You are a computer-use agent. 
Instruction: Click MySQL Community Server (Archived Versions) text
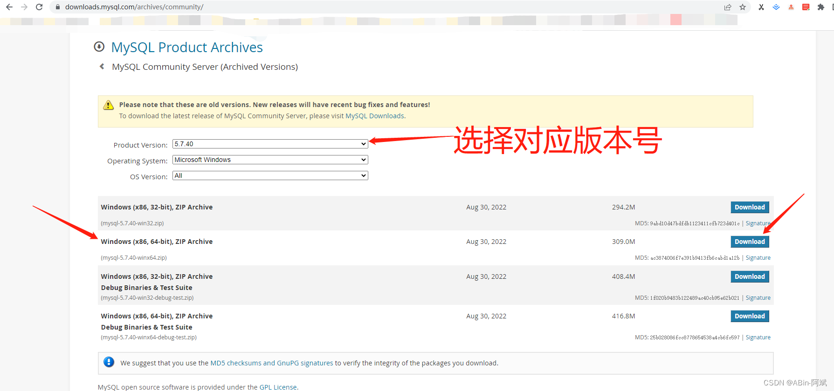[x=205, y=67]
